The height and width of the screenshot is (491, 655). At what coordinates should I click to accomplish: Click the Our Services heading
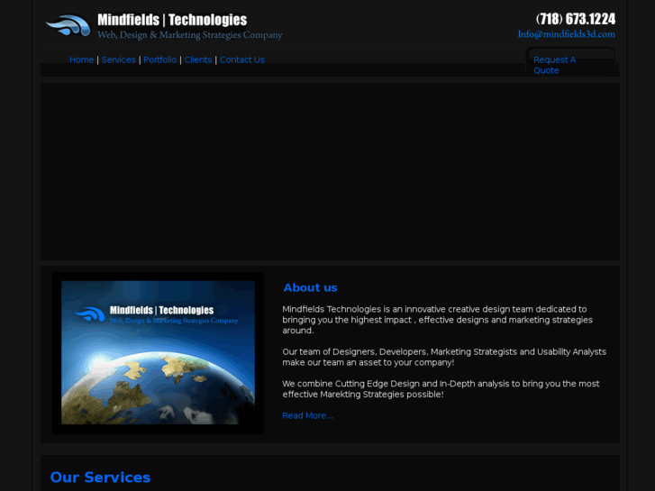(x=100, y=477)
